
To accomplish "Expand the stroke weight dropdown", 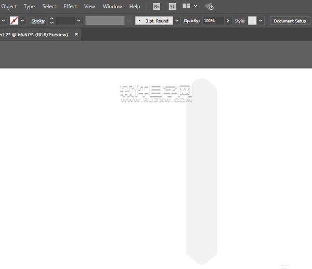I will point(79,21).
